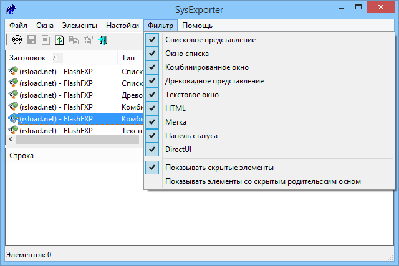Toggle the HTML filter option
This screenshot has width=399, height=266.
tap(175, 108)
